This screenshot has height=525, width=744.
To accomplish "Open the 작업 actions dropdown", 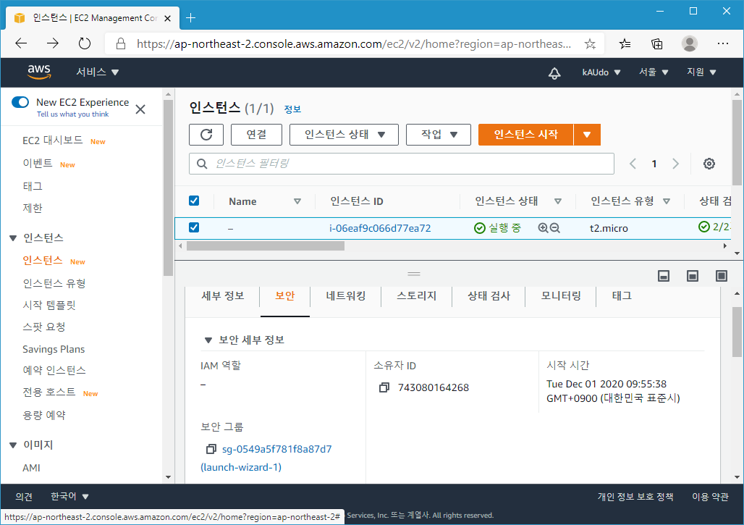I will tap(439, 135).
